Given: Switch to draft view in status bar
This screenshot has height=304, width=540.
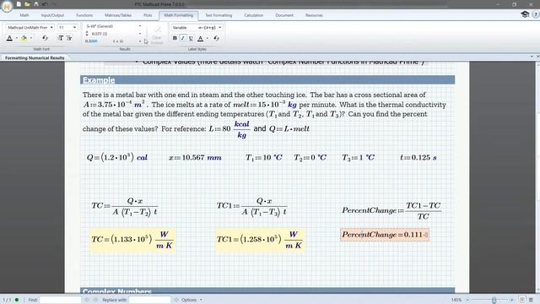Looking at the screenshot, I should pos(531,300).
